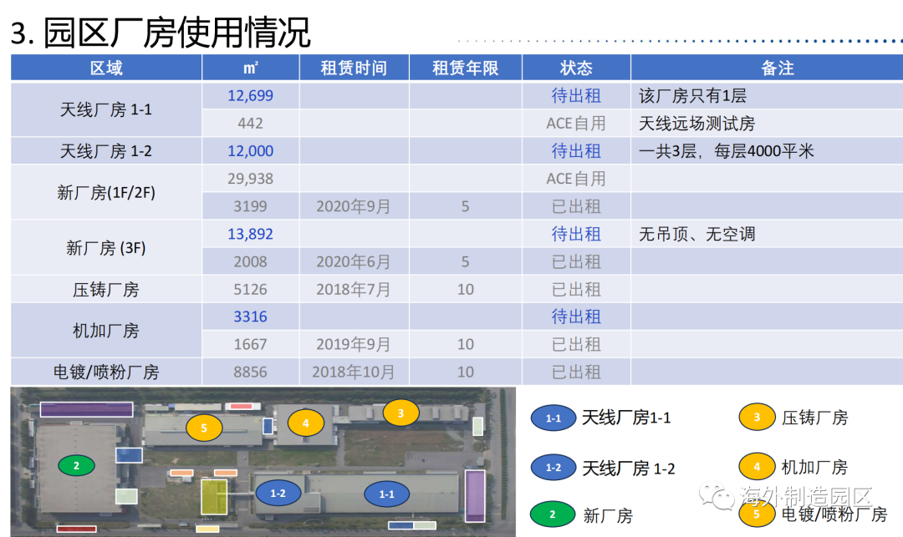903x537 pixels.
Task: Click the green 2 legend oval beside 新厂房
Action: click(x=553, y=514)
